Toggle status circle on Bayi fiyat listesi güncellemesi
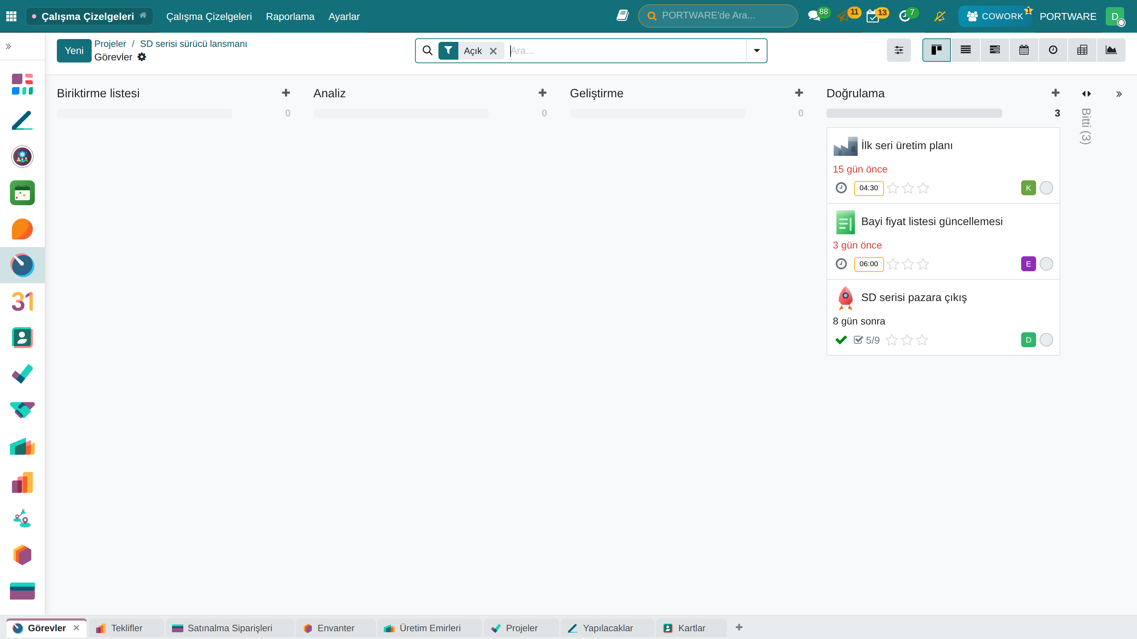1137x639 pixels. pos(1046,264)
